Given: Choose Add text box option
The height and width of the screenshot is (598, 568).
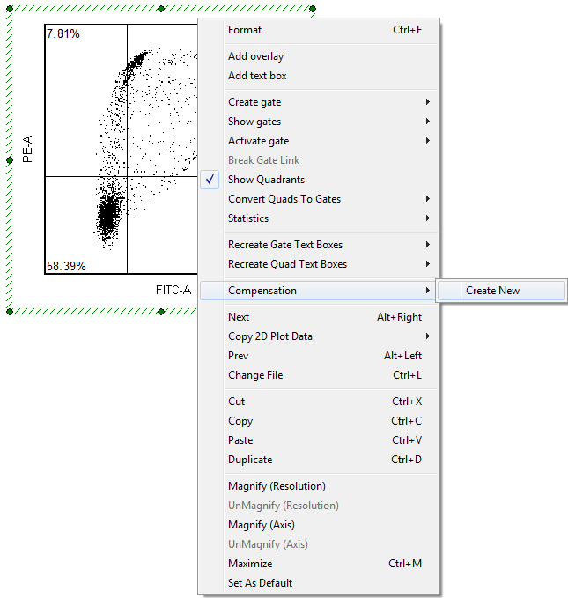Looking at the screenshot, I should [257, 76].
